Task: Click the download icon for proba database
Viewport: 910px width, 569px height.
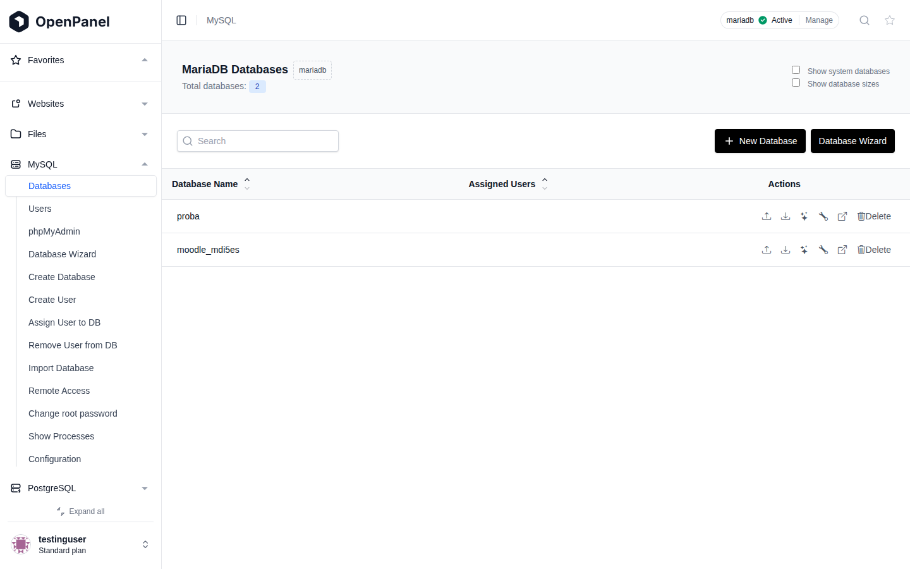Action: coord(786,216)
